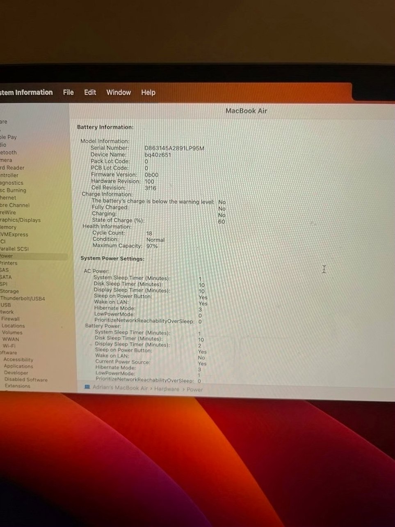Click the Condition value Normal
The height and width of the screenshot is (527, 395).
pos(155,240)
